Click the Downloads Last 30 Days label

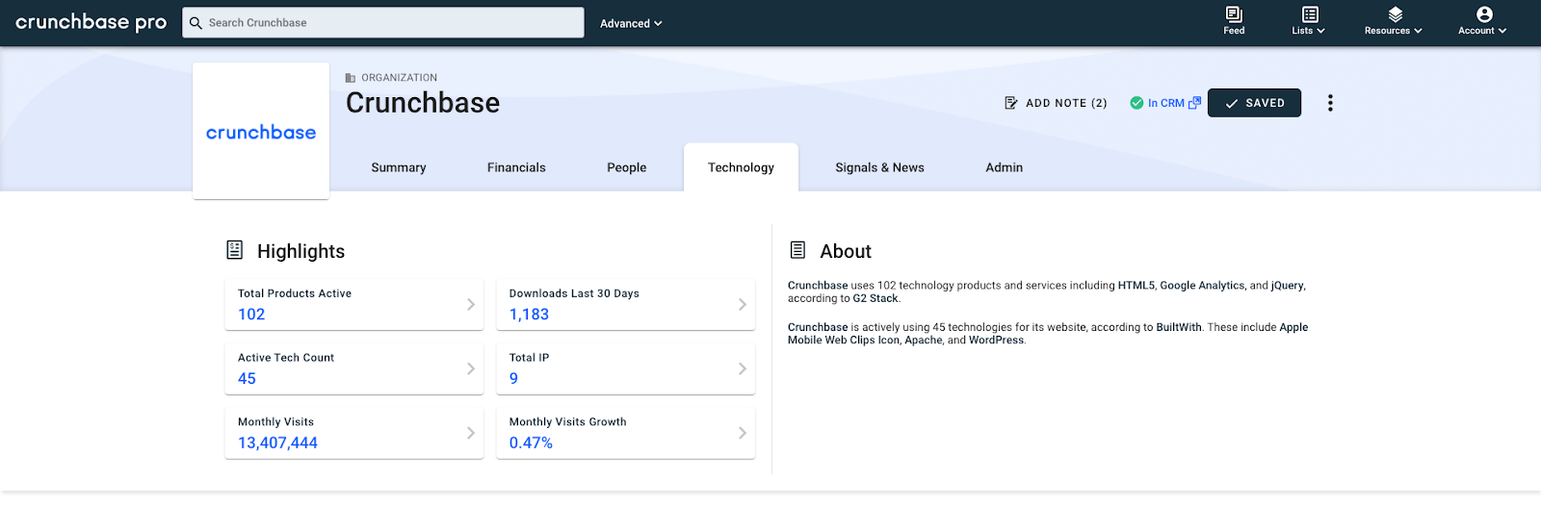(574, 293)
